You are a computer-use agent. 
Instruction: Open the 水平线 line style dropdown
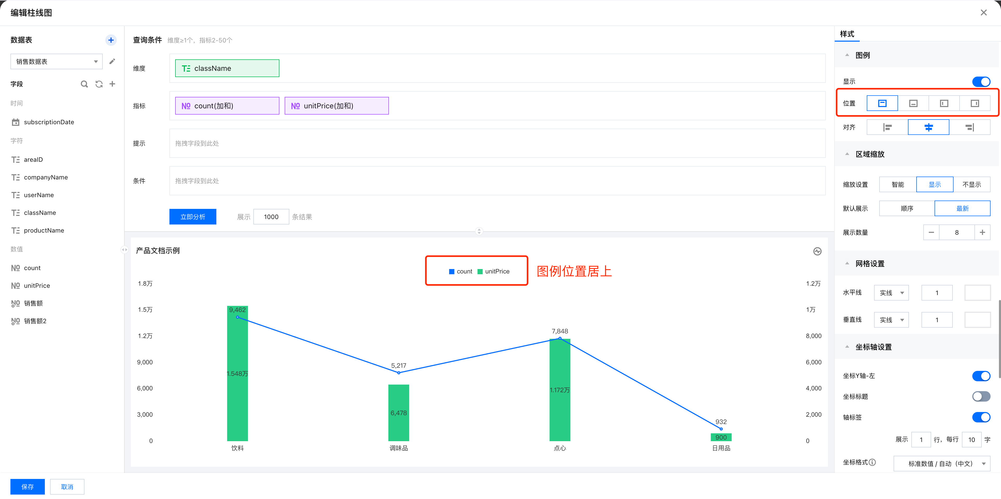(x=891, y=293)
